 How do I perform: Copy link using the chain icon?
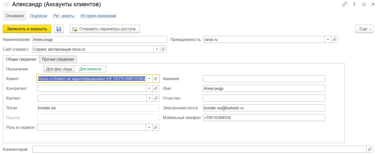click(345, 4)
